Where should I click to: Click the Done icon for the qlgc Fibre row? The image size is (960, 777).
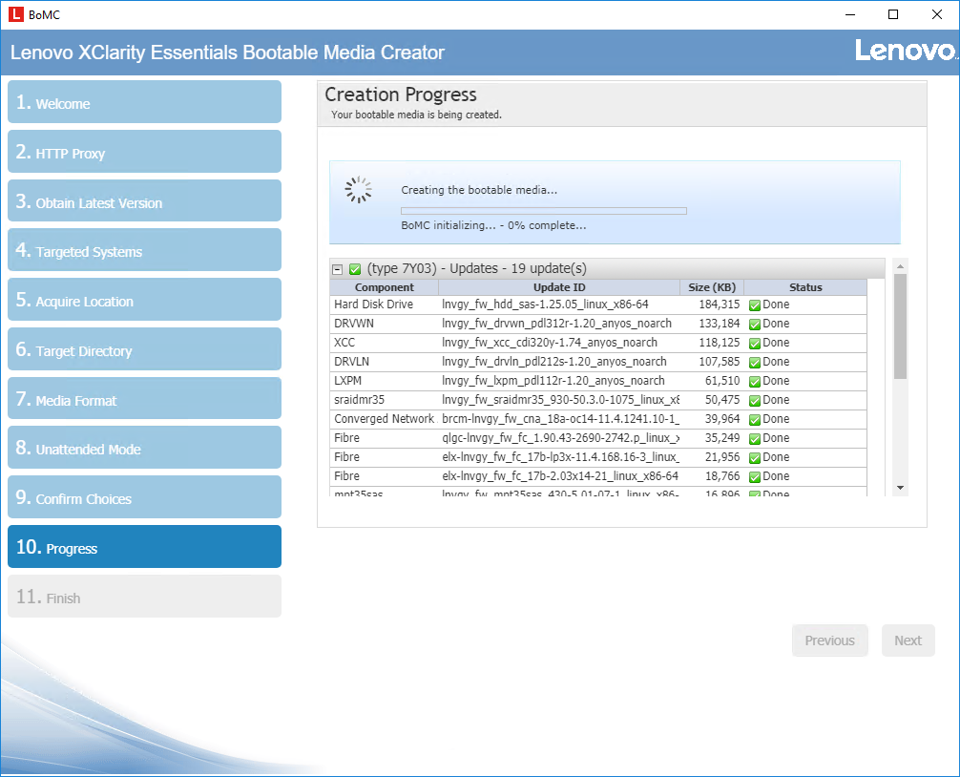[x=755, y=438]
